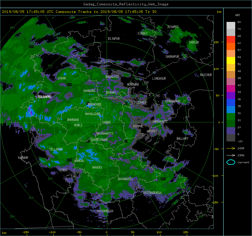Click the SINDHANUR city label
252x236 pixels.
(172, 101)
